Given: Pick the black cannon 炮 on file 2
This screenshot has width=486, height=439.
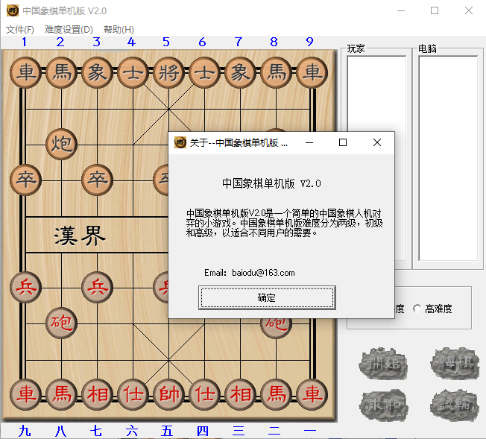Looking at the screenshot, I should point(61,143).
